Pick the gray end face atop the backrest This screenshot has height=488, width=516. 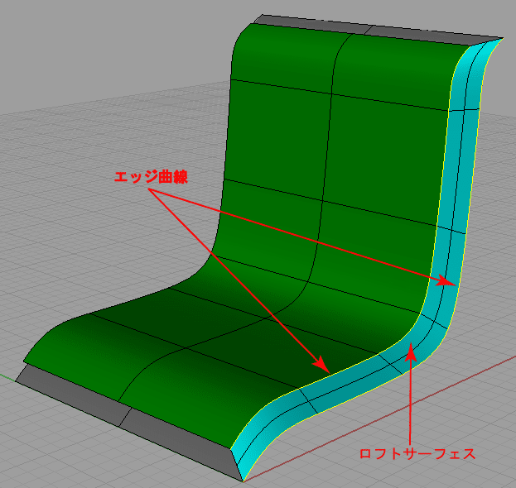379,31
